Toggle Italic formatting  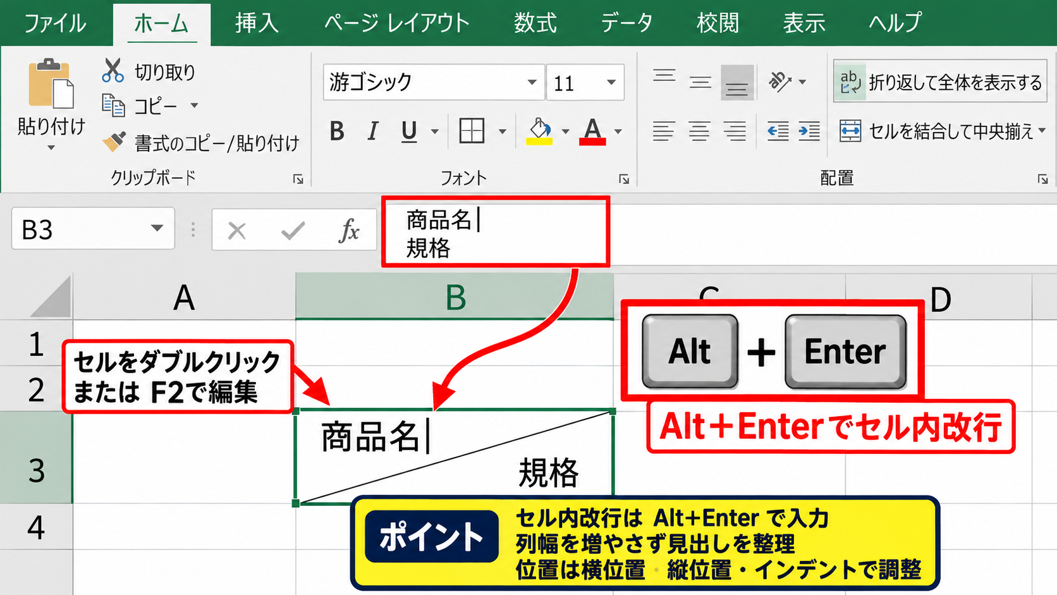click(373, 132)
